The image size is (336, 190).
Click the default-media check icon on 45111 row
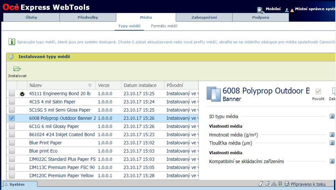click(22, 94)
